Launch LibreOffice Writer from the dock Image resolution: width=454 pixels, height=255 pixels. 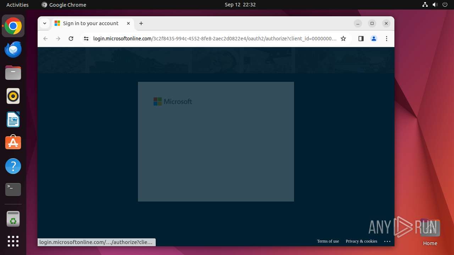point(13,119)
